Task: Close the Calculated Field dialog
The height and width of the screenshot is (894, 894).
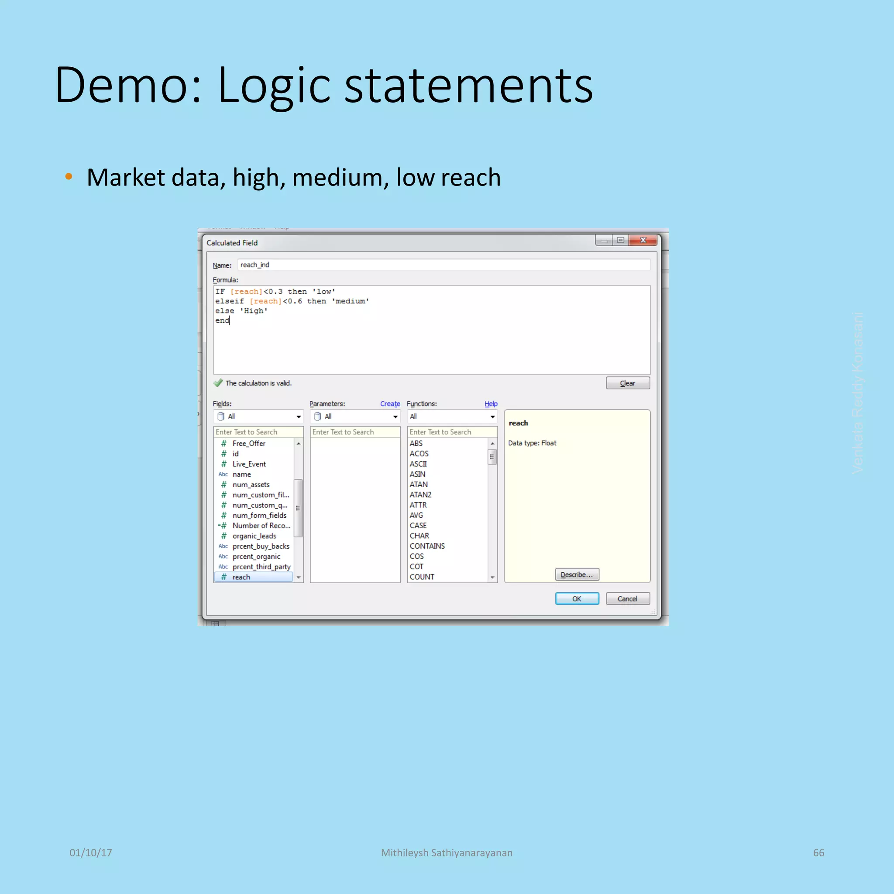Action: pyautogui.click(x=643, y=240)
